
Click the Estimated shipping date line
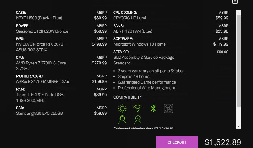pos(143,128)
